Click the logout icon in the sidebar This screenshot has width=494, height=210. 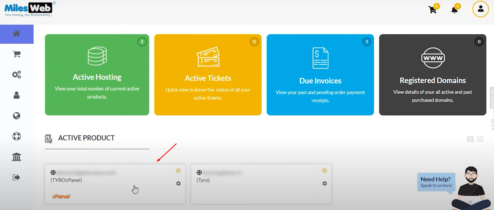pyautogui.click(x=16, y=178)
